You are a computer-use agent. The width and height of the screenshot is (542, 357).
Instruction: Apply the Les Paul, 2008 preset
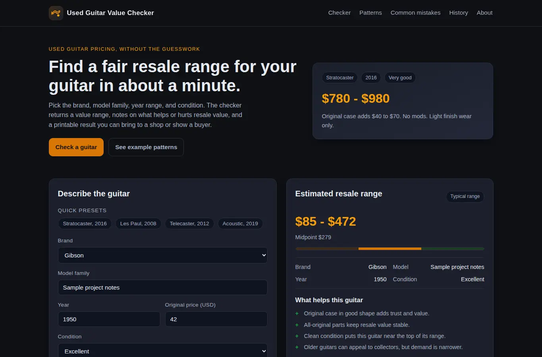click(x=138, y=224)
